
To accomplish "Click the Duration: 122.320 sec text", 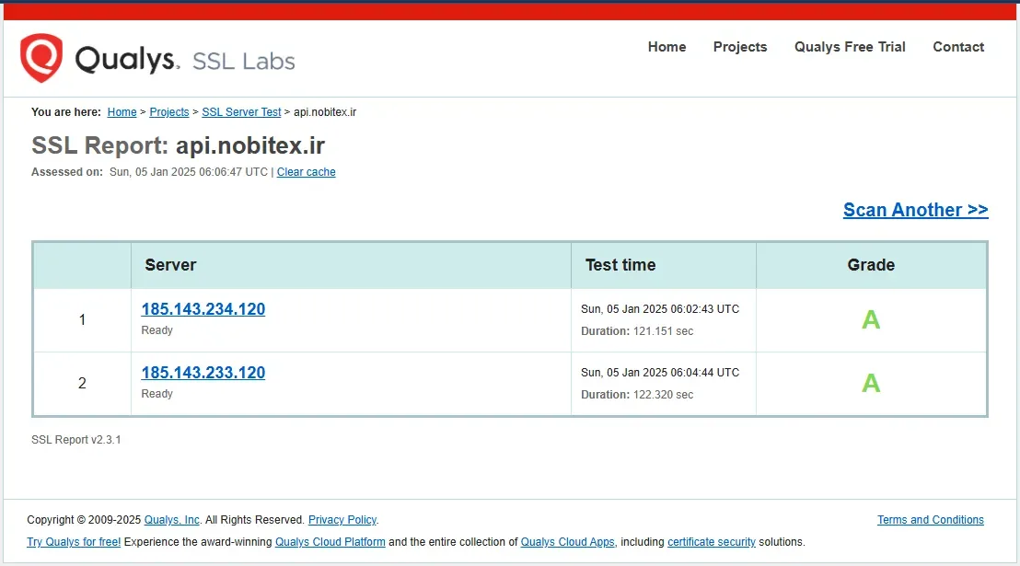I will tap(637, 395).
